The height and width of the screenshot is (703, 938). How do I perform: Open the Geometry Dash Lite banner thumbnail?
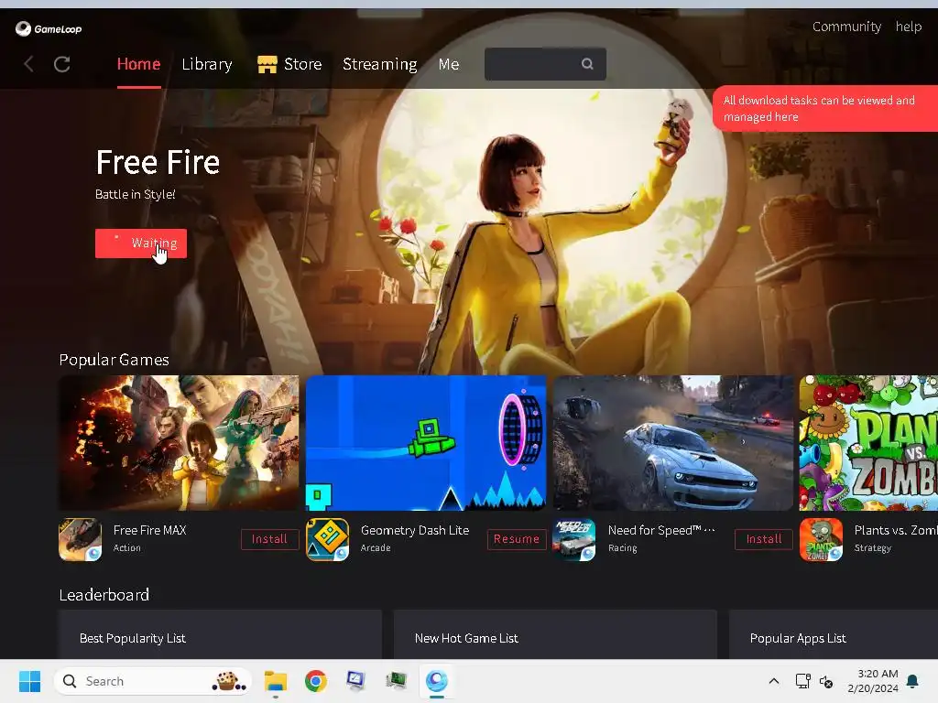426,443
